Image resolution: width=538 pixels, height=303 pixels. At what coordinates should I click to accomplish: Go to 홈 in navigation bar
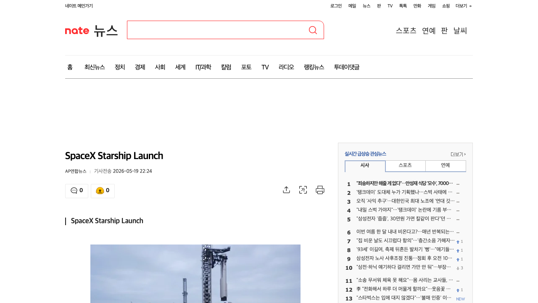70,67
